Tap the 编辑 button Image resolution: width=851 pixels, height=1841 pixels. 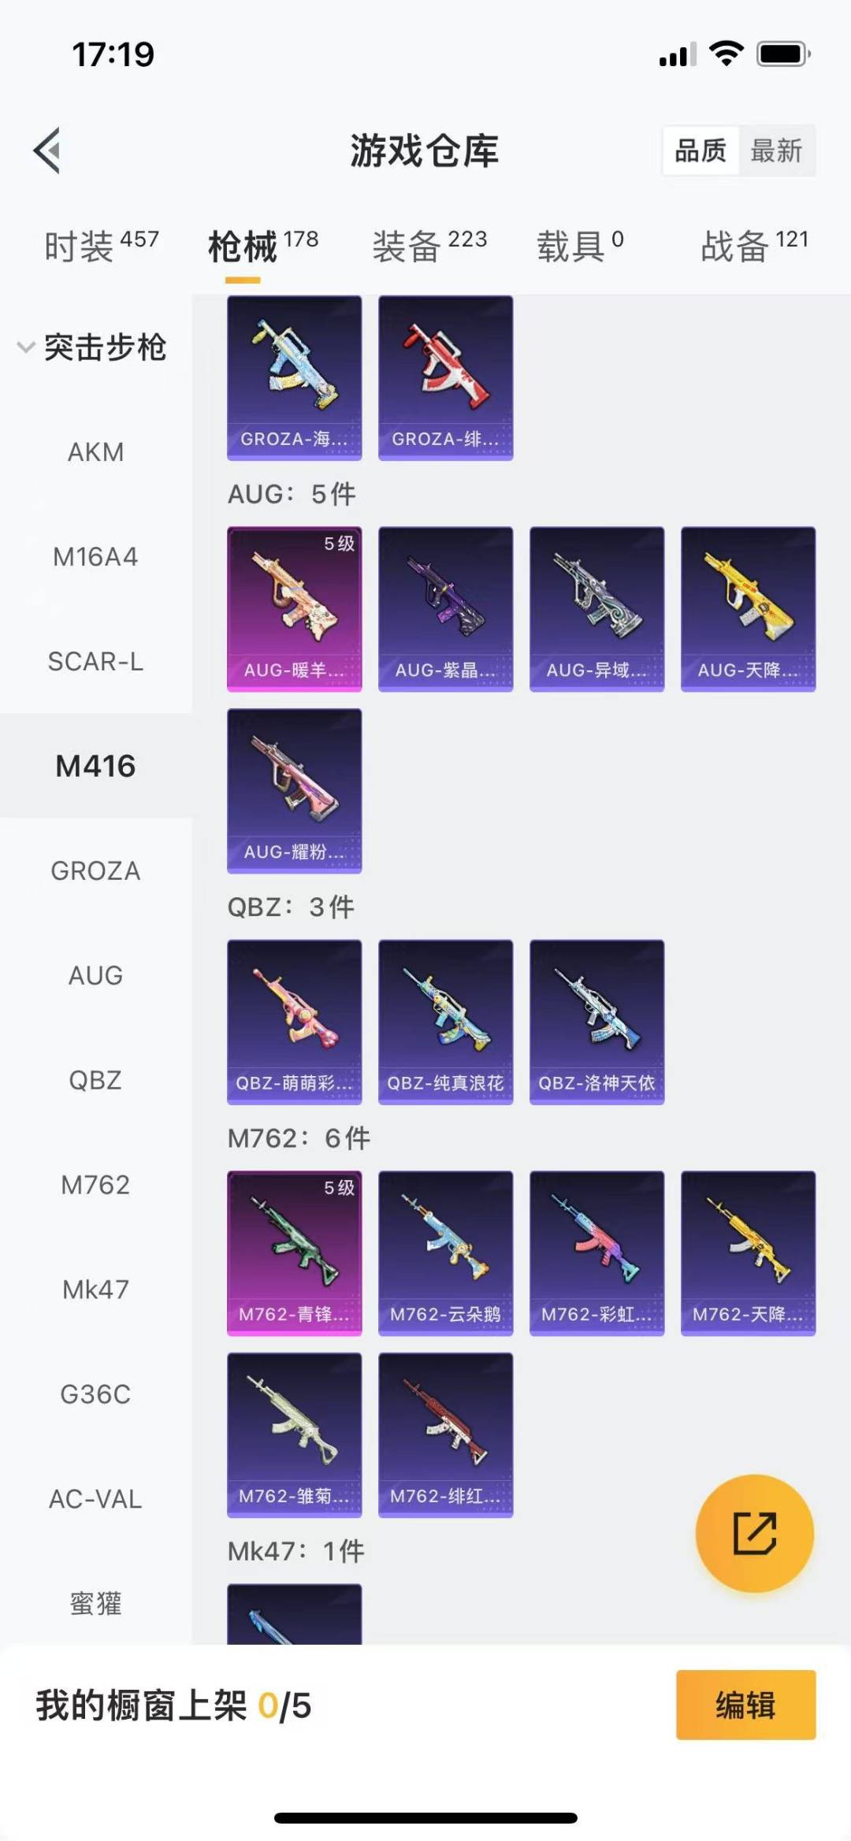[x=745, y=1705]
